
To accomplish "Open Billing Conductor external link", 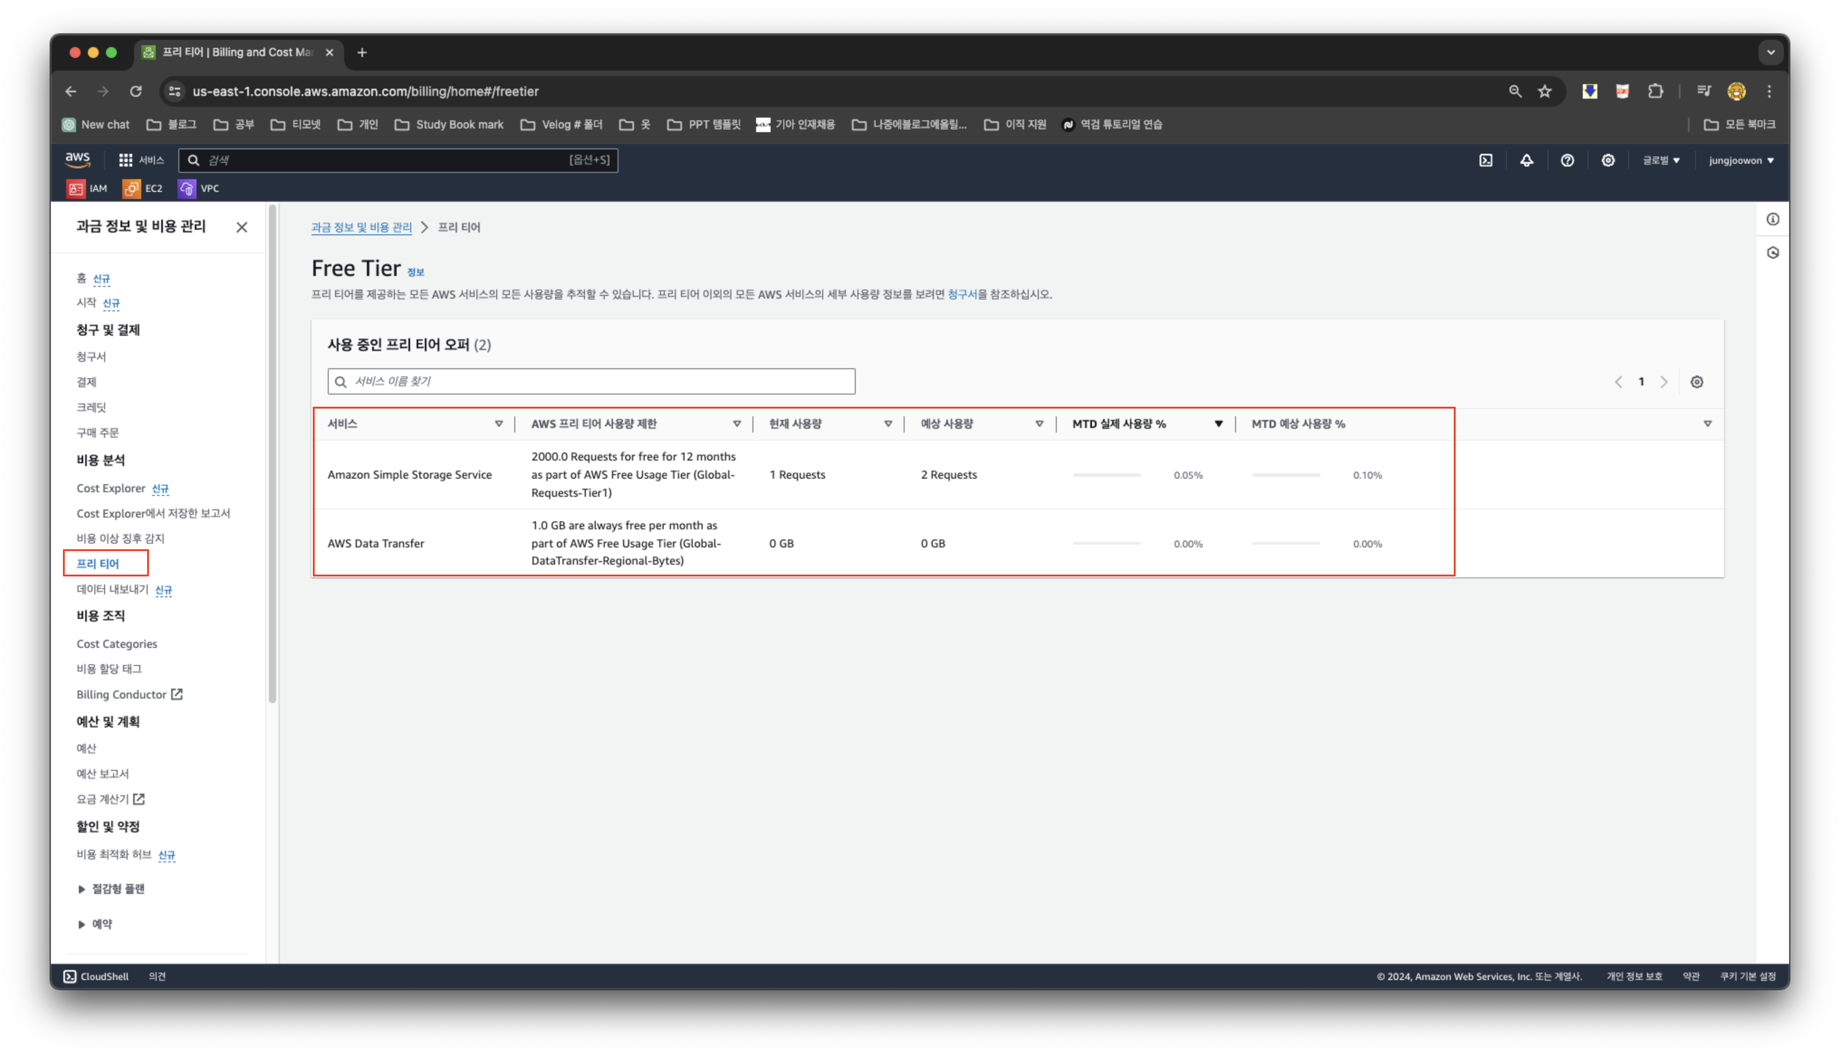I will (x=129, y=694).
